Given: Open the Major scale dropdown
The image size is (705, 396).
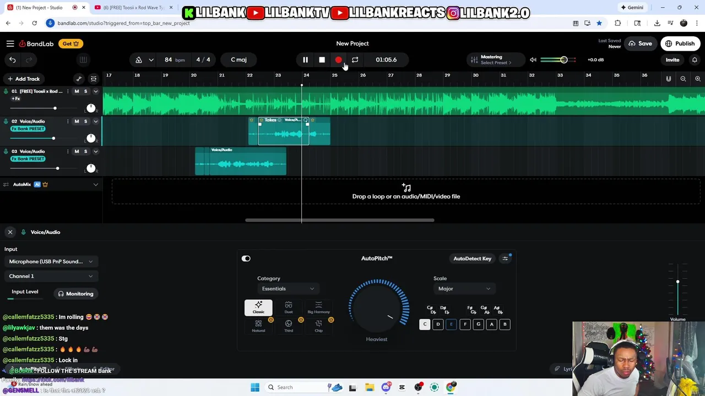Looking at the screenshot, I should pyautogui.click(x=464, y=289).
